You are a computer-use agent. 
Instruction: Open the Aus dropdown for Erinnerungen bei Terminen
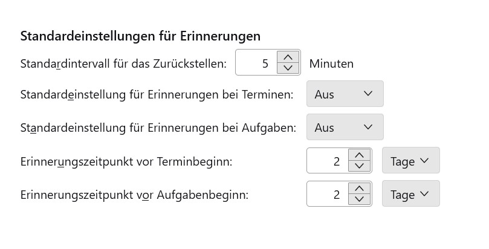[345, 94]
